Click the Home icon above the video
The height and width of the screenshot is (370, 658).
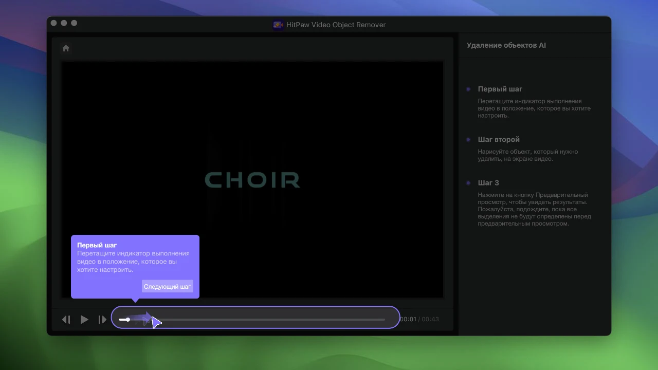tap(66, 48)
